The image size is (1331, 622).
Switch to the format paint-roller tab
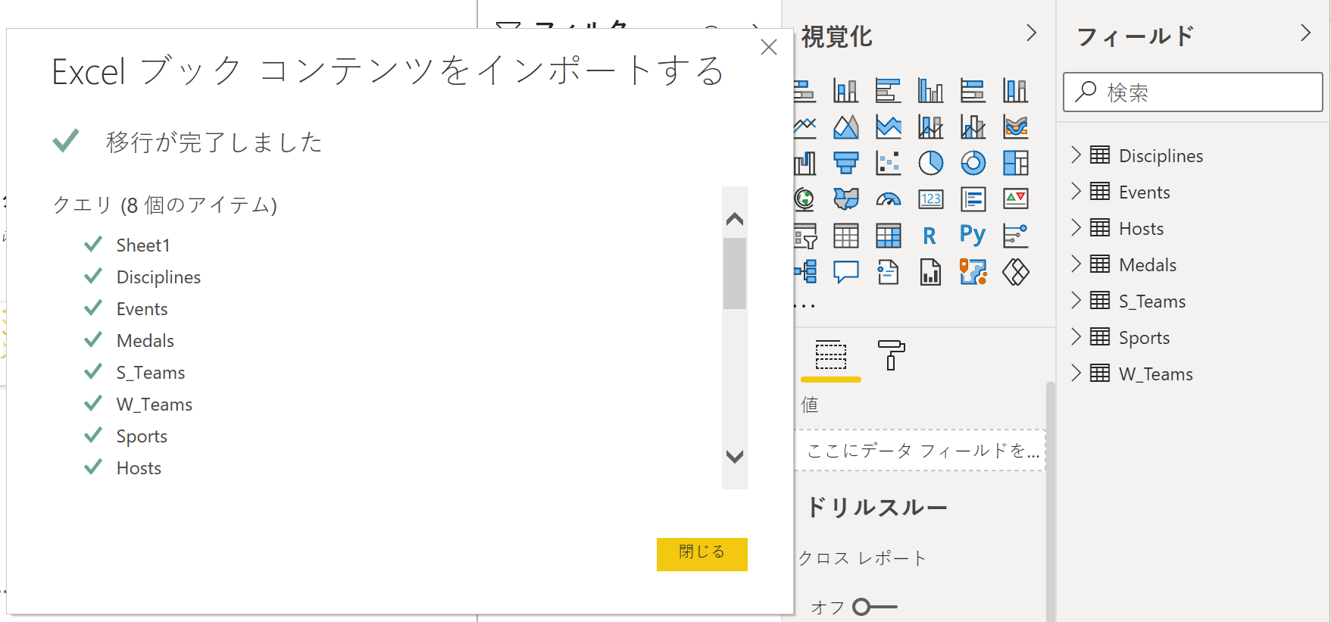click(x=891, y=355)
